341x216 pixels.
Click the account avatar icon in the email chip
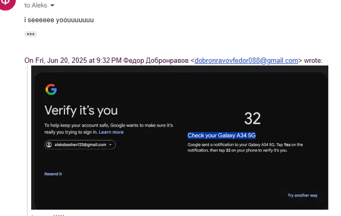(x=49, y=145)
